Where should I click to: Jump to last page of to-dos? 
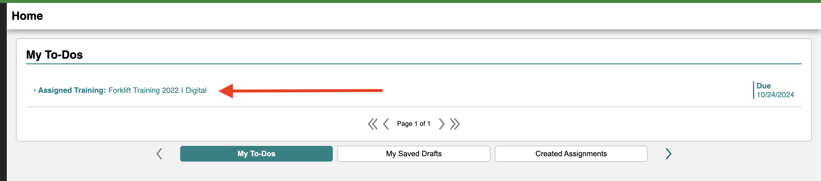coord(455,124)
